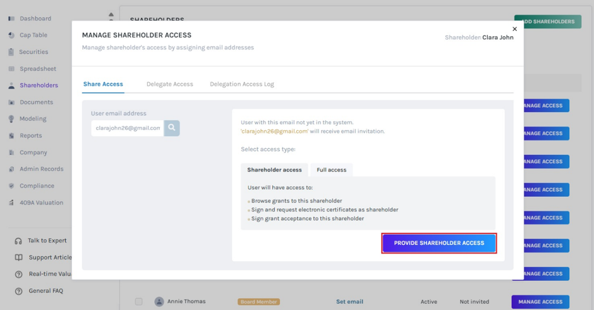Switch to the Share Access tab
Viewport: 594px width, 310px height.
click(103, 84)
